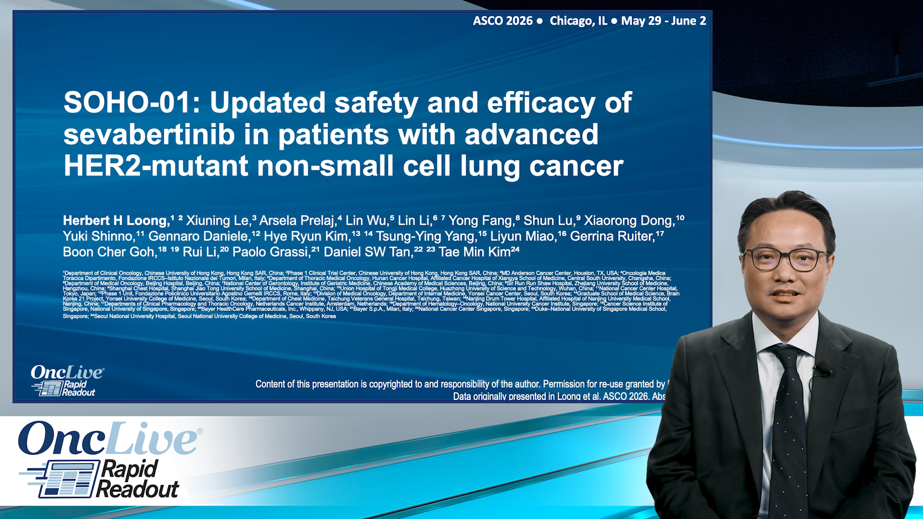Click the author name Tsung-Ying Yang
Screen dimensions: 923x519
pyautogui.click(x=425, y=236)
